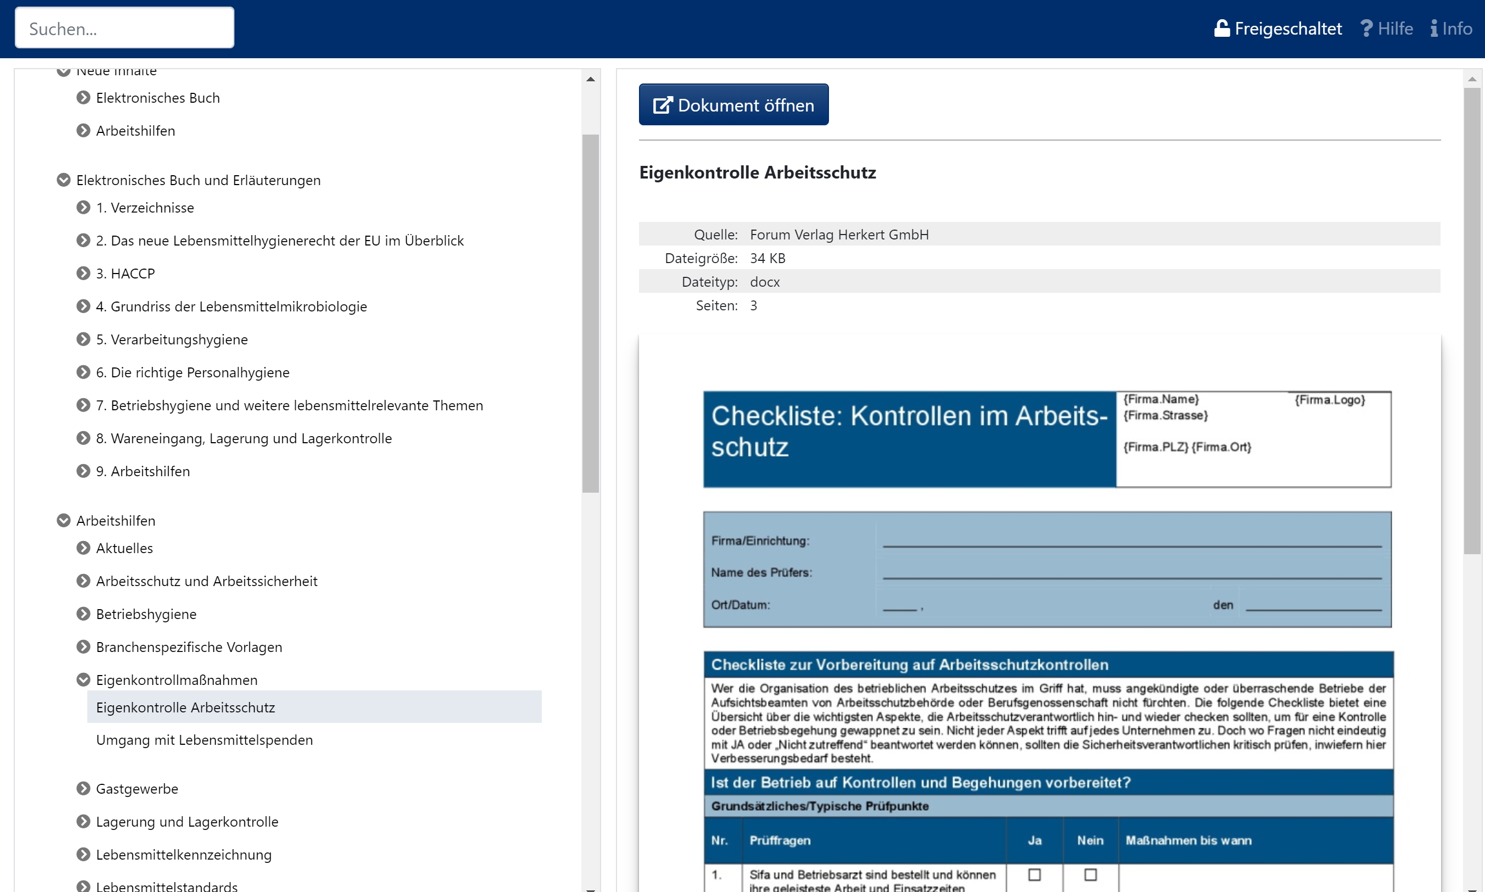Click the document preview vertical scrollbar

(x=1471, y=321)
